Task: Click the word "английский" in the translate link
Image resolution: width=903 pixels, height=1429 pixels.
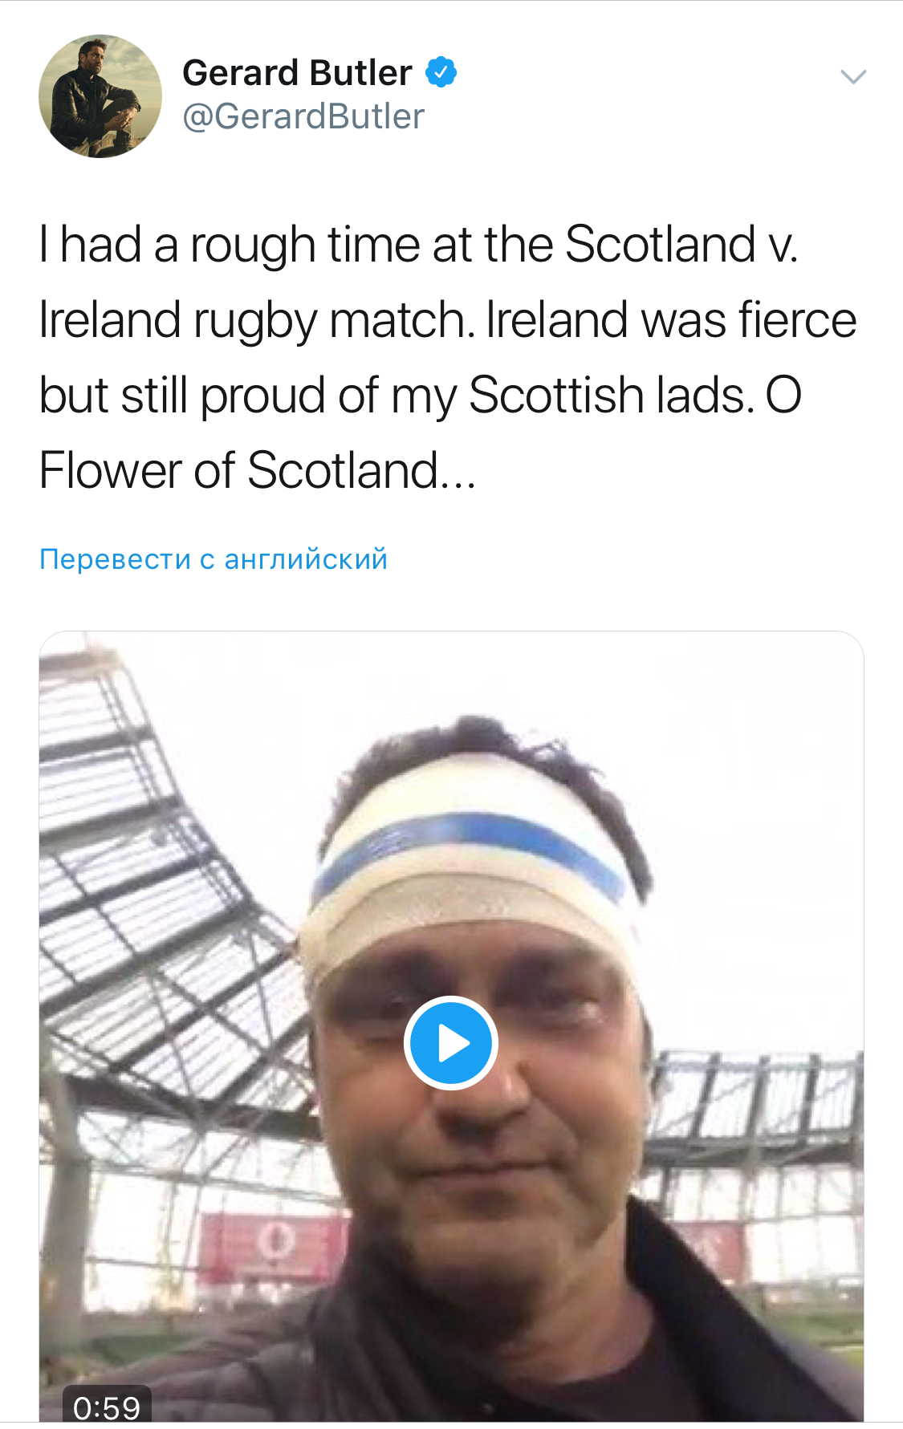Action: 306,559
